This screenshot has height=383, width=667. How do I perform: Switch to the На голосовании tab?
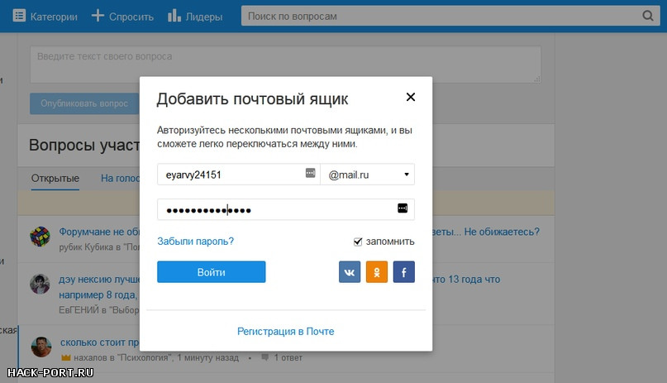(x=120, y=178)
